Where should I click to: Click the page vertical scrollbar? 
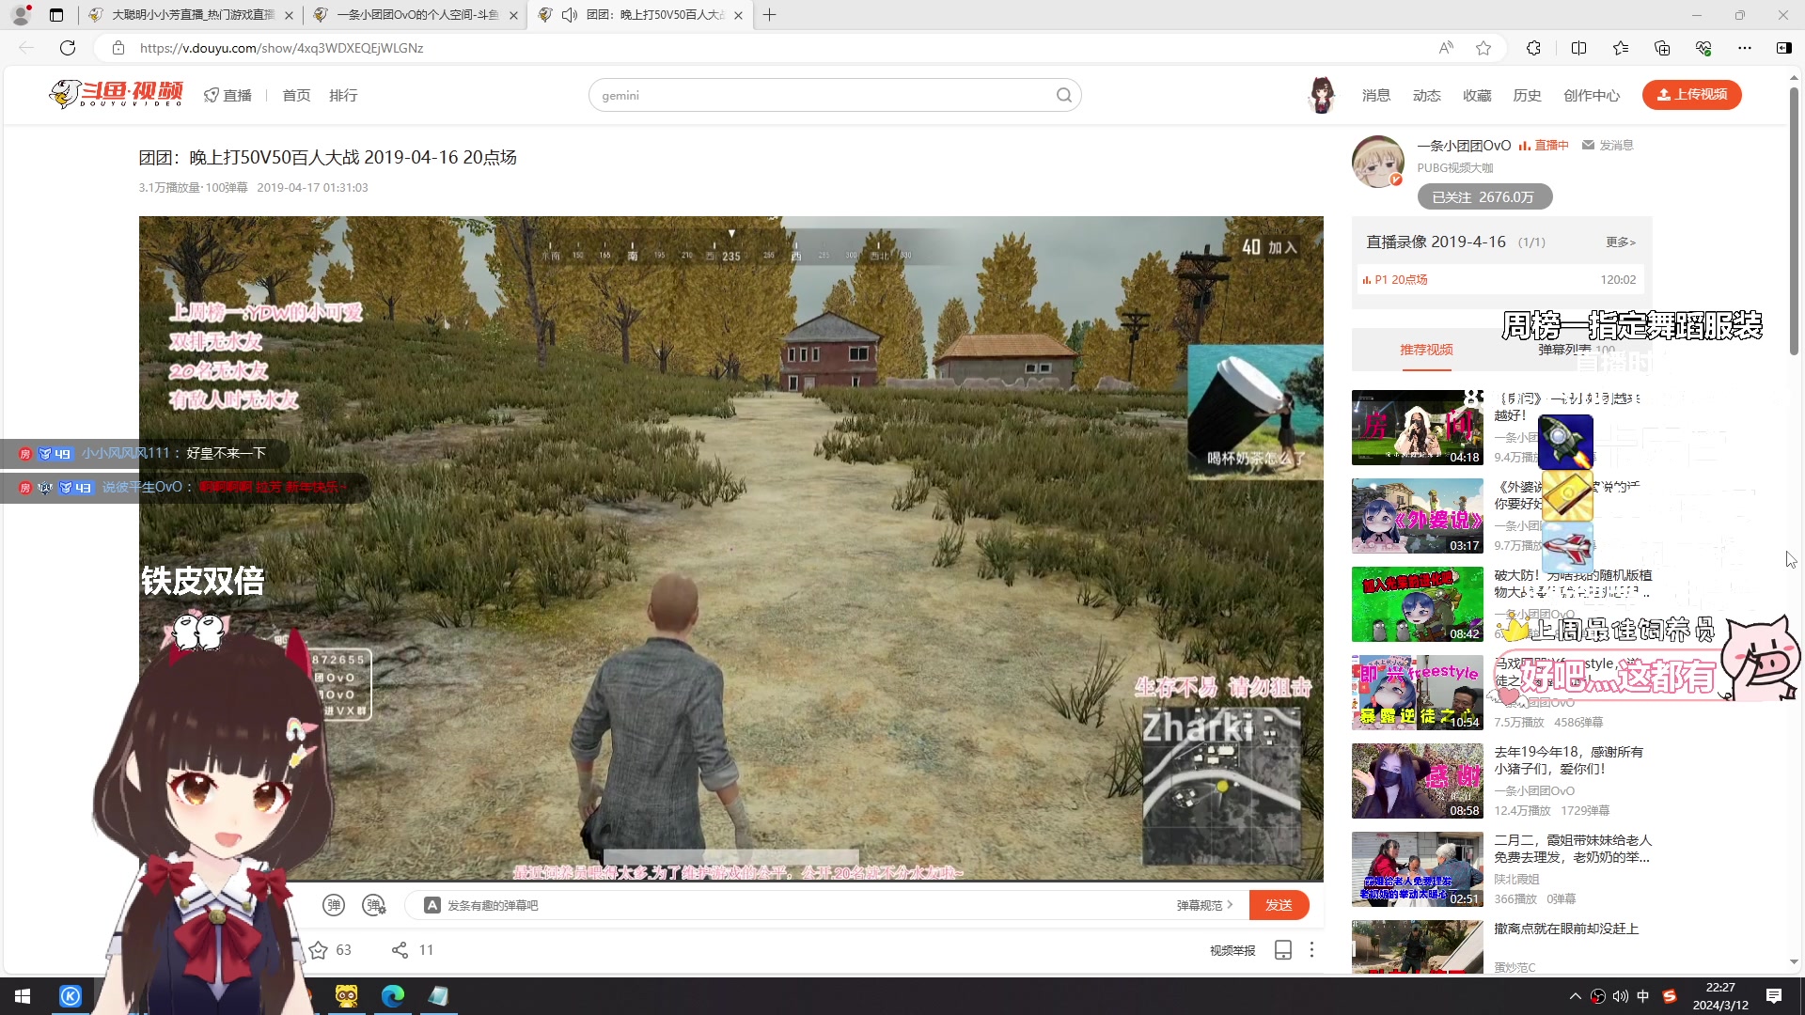(1794, 222)
